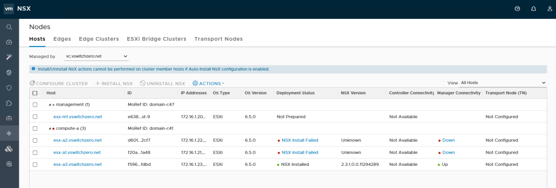
Task: Check the select-all checkbox in table header
Action: point(35,93)
